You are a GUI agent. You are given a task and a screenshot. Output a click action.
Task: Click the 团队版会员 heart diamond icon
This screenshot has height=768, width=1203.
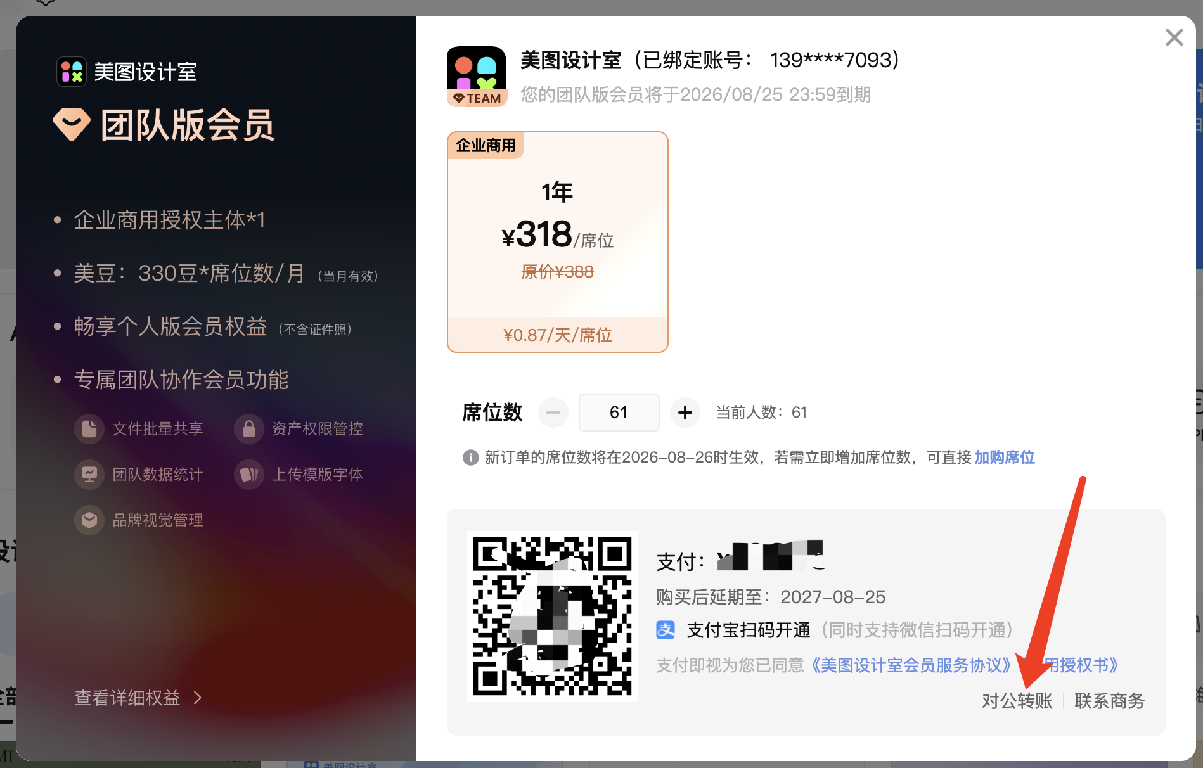click(x=72, y=124)
